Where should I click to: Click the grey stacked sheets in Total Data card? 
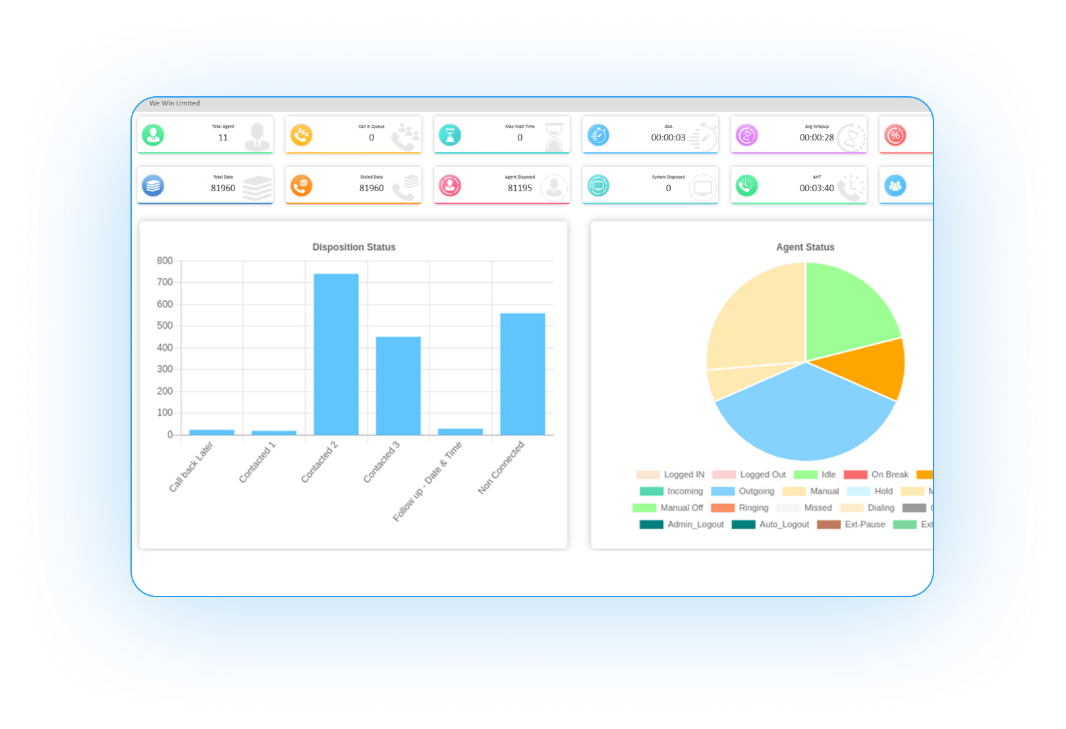click(257, 188)
